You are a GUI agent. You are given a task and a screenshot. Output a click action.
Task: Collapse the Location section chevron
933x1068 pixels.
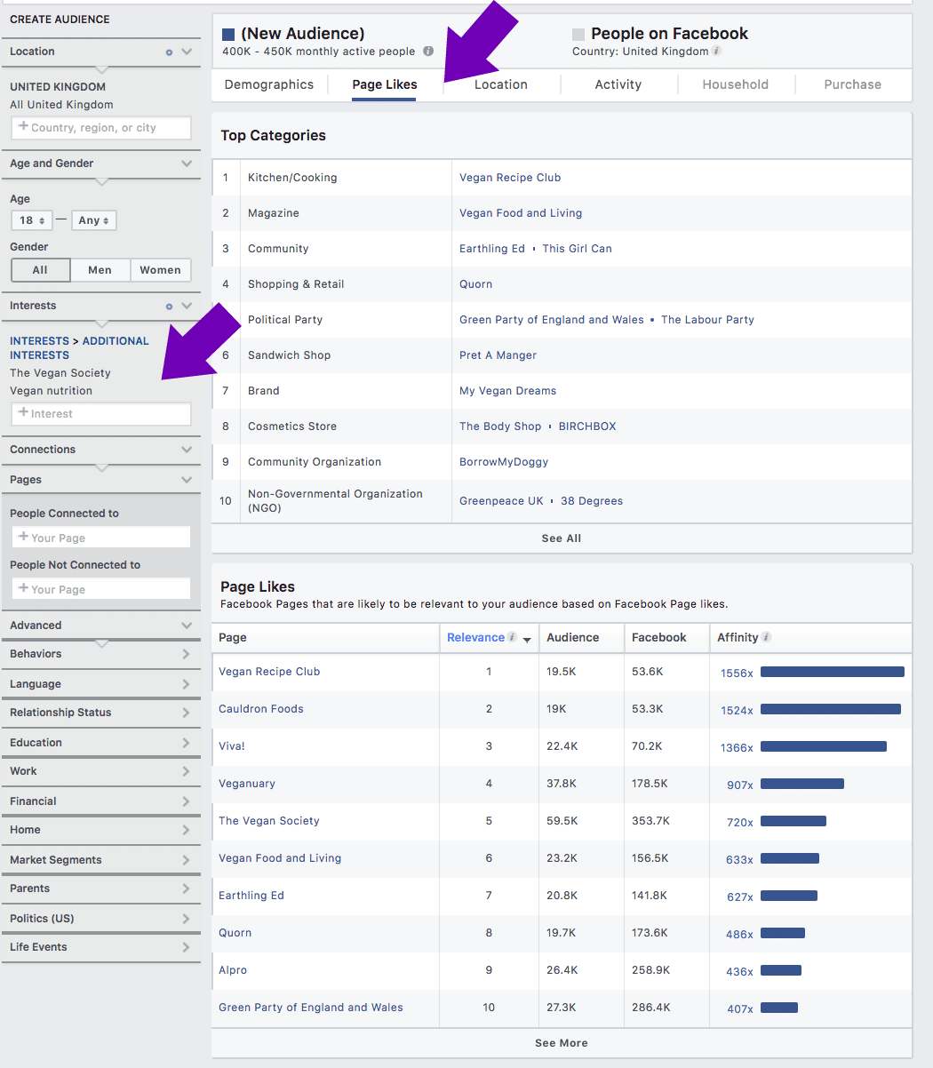tap(187, 52)
